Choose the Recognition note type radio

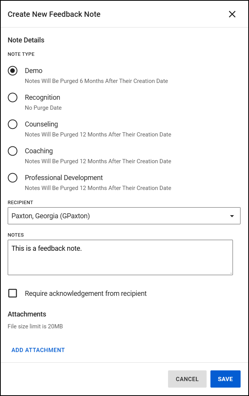(13, 97)
